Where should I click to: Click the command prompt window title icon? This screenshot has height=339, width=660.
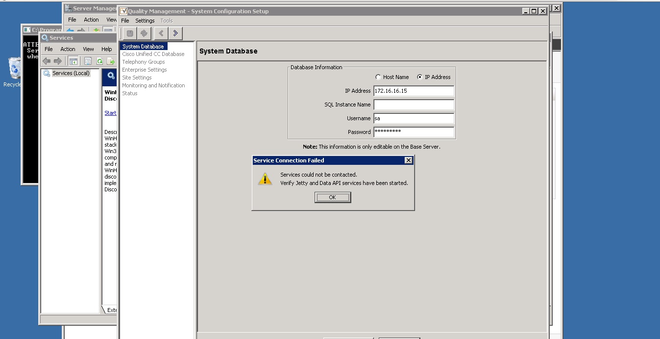click(27, 30)
